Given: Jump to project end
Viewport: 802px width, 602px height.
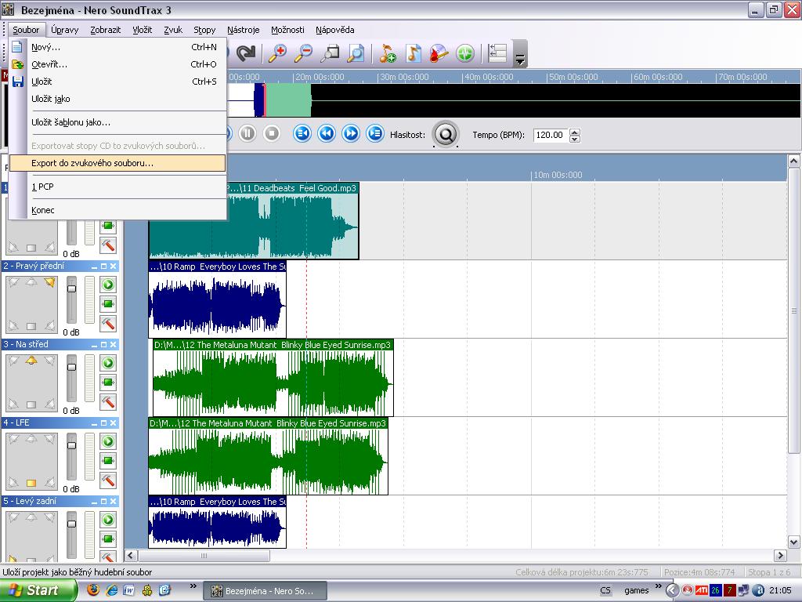Looking at the screenshot, I should click(375, 134).
